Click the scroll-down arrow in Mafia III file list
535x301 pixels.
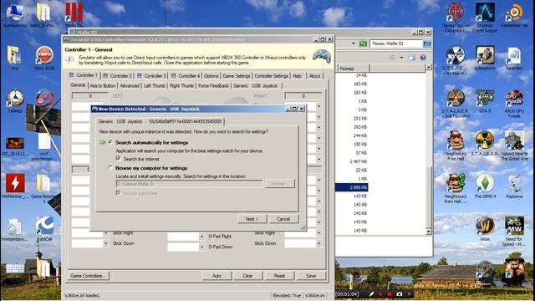point(429,232)
